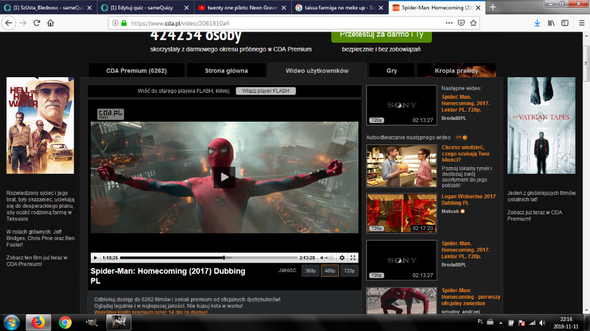The width and height of the screenshot is (590, 331).
Task: Bookmark this page with the star icon
Action: [473, 23]
